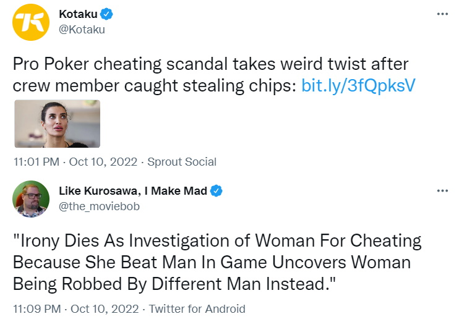Image resolution: width=459 pixels, height=327 pixels.
Task: Open the Kotaku display name
Action: 78,15
